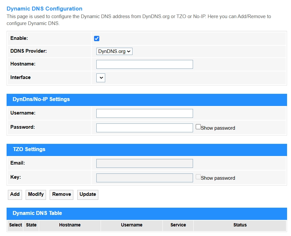This screenshot has width=291, height=236.
Task: Click the State column header
Action: click(31, 225)
